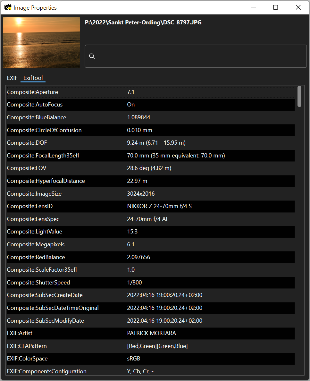Click the magnifying glass search icon

pyautogui.click(x=92, y=56)
